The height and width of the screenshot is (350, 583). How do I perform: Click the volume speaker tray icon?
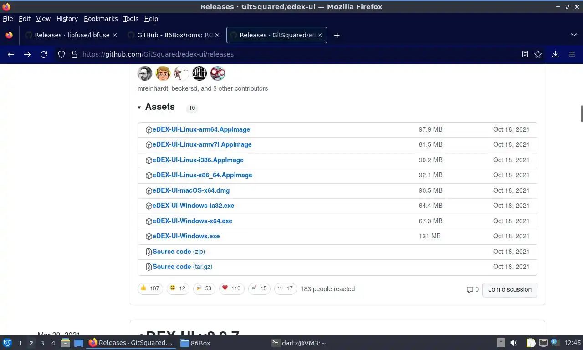point(513,343)
